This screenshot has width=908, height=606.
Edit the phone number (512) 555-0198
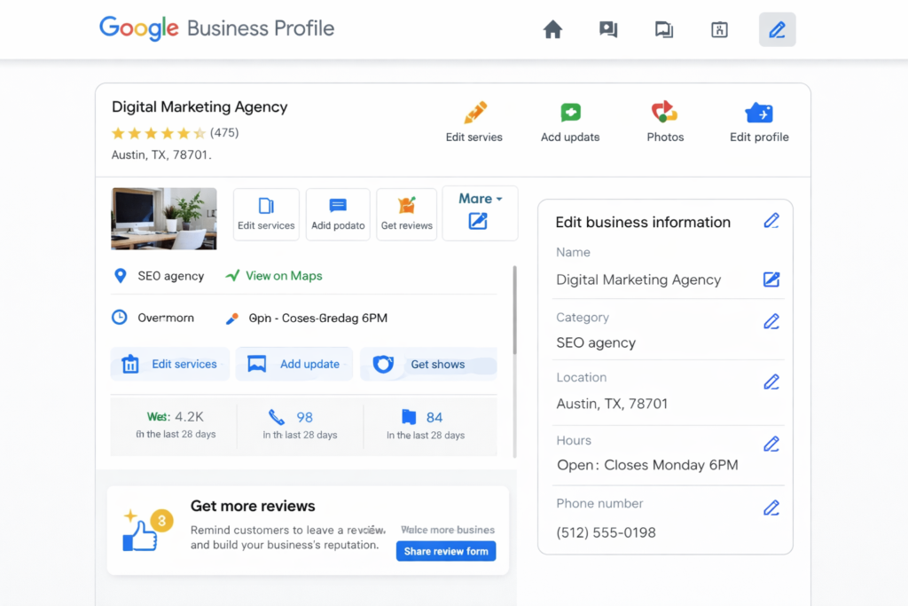771,507
